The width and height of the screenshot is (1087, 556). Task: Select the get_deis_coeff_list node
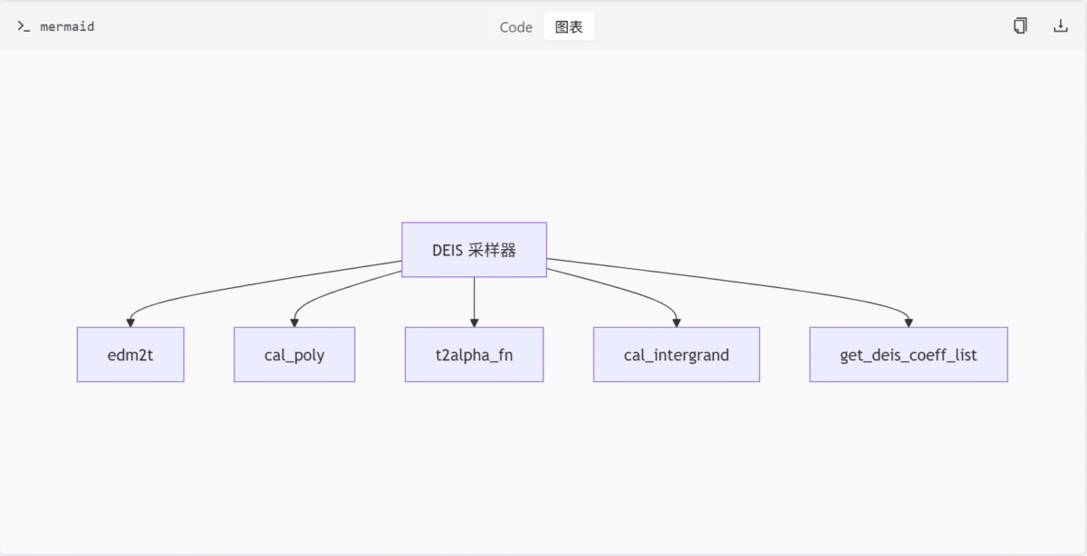(908, 355)
